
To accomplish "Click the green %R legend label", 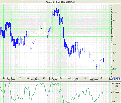I will tap(116, 97).
